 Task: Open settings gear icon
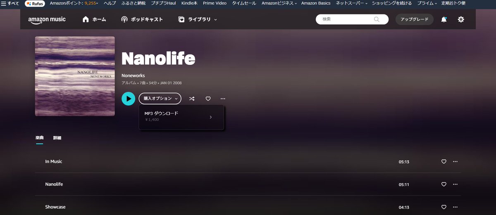461,19
